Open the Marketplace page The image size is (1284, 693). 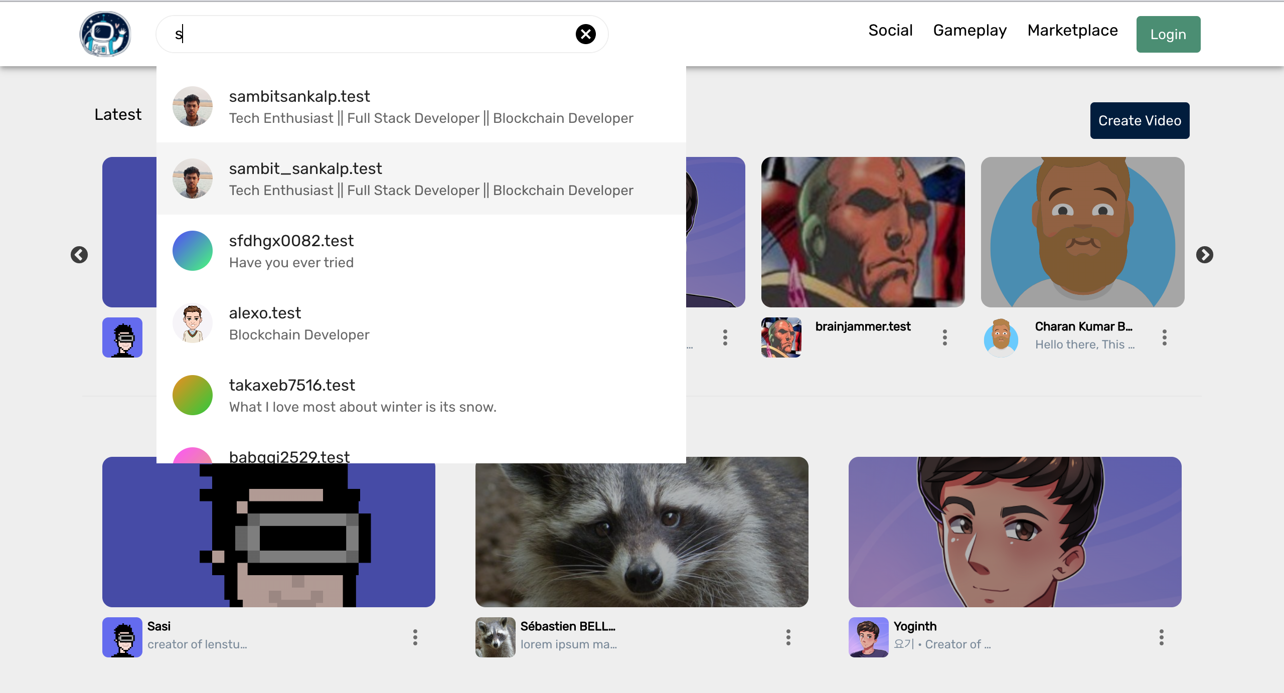pyautogui.click(x=1072, y=31)
